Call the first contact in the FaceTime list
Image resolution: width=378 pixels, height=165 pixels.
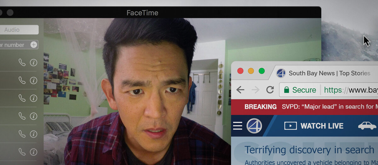tap(22, 62)
